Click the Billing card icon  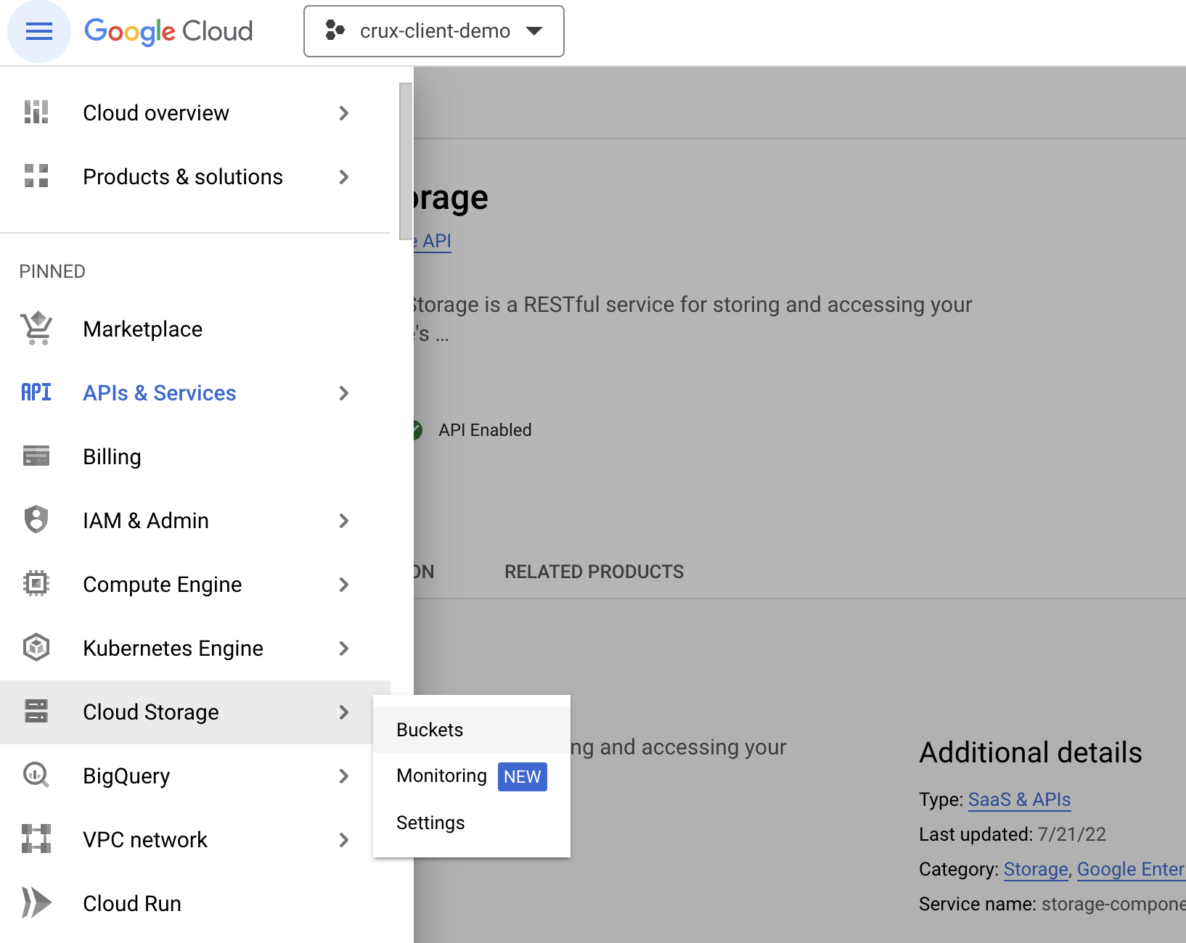pos(36,456)
